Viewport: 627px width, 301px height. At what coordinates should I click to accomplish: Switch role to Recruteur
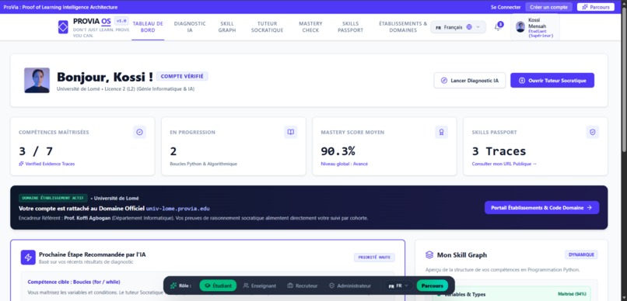pyautogui.click(x=303, y=285)
